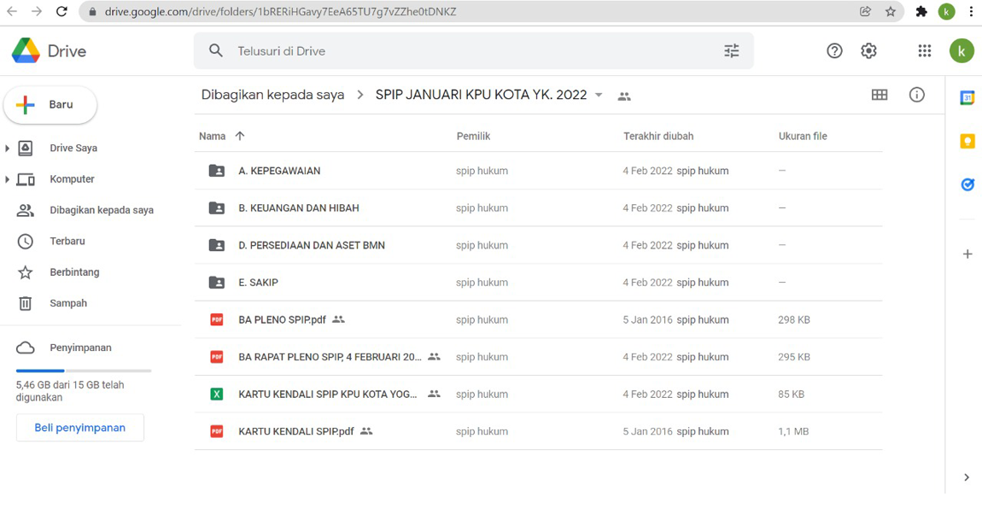
Task: Switch to grid layout view
Action: [x=879, y=95]
